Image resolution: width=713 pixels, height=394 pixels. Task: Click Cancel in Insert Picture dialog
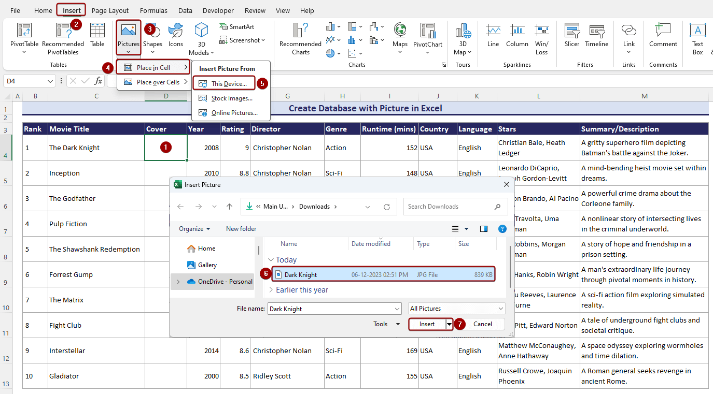482,324
